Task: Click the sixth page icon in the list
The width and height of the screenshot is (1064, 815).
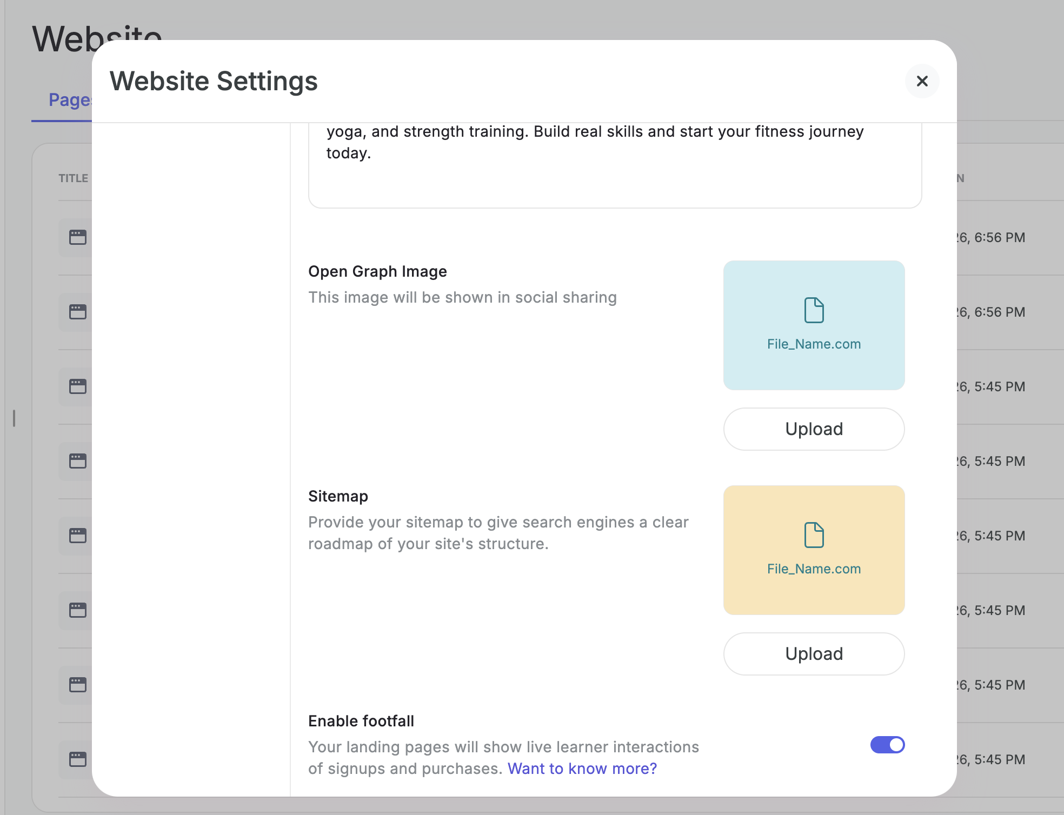Action: click(x=77, y=610)
